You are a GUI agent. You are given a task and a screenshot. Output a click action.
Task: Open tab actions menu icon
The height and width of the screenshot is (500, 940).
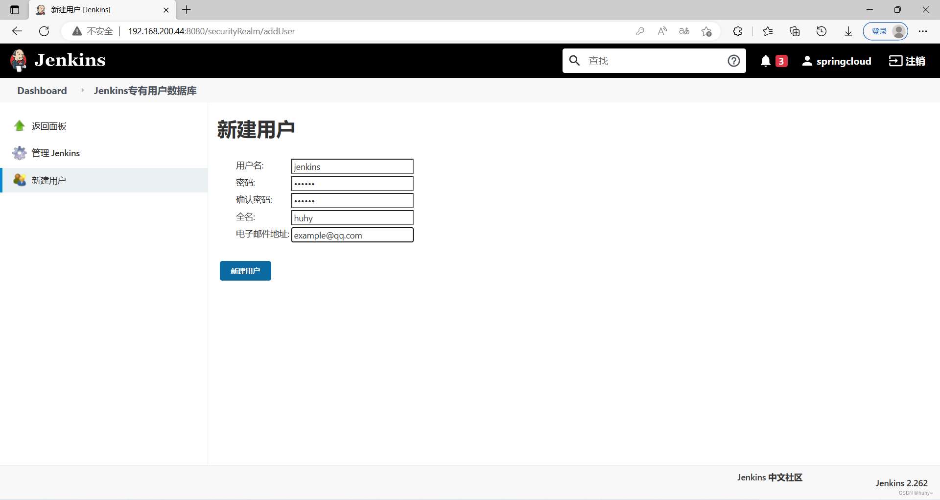15,10
